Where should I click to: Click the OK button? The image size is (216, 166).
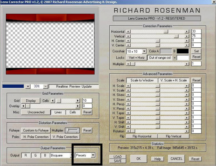tap(138, 159)
